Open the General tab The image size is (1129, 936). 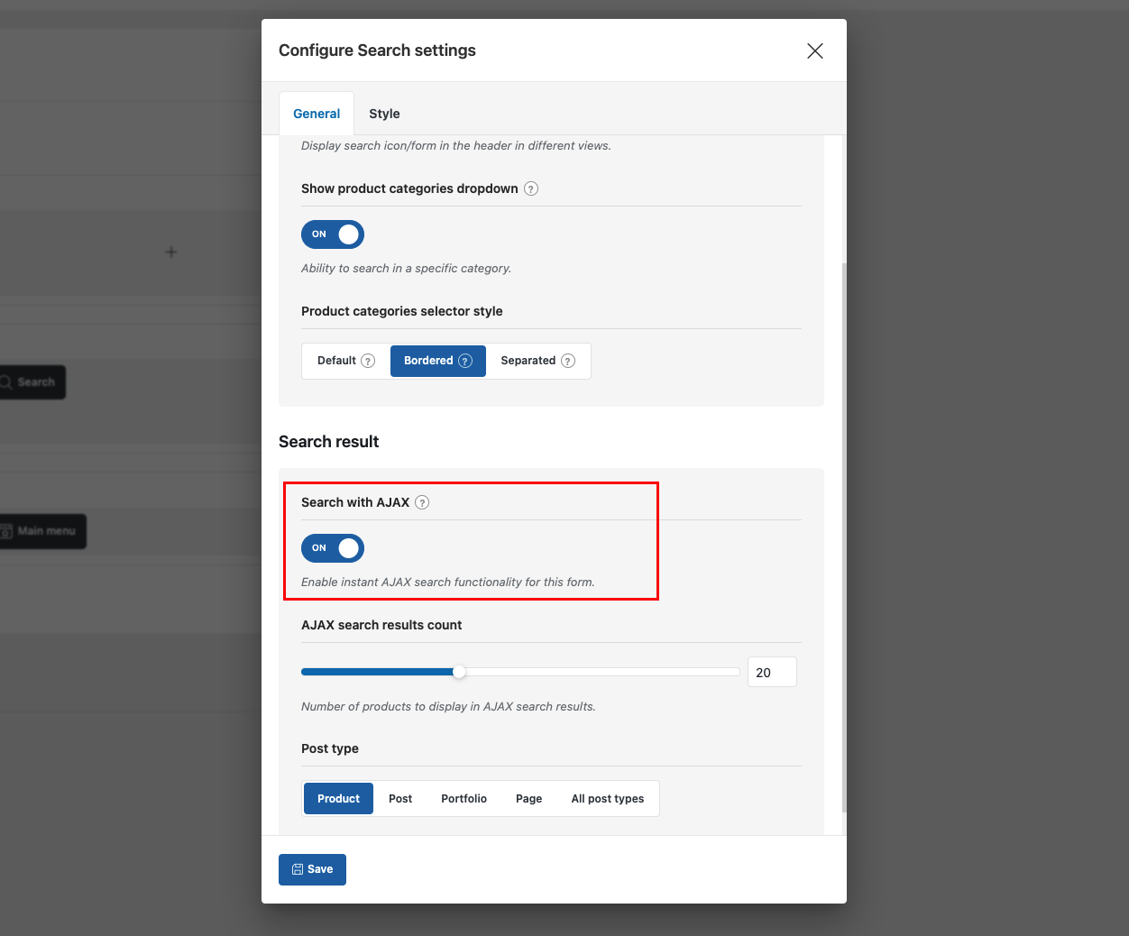click(317, 114)
